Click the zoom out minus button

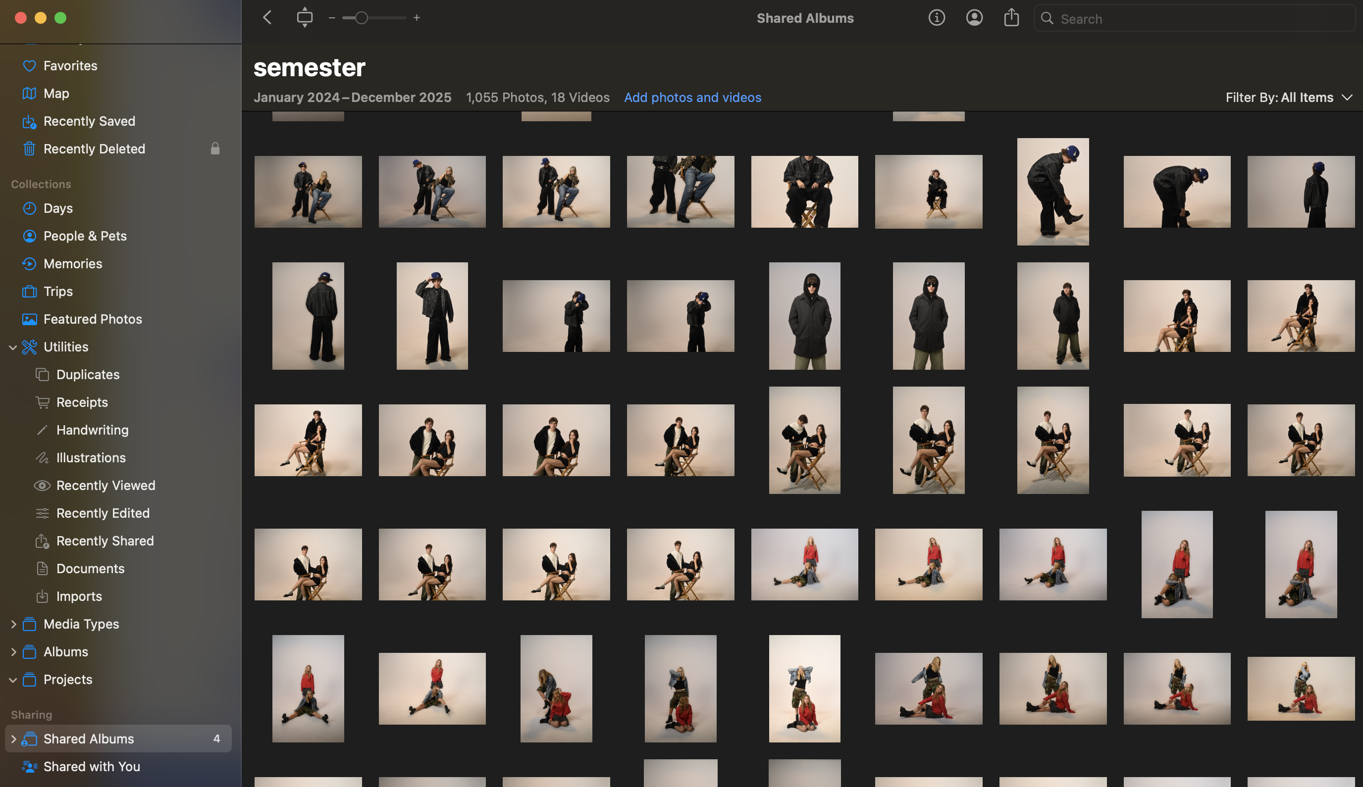click(331, 18)
